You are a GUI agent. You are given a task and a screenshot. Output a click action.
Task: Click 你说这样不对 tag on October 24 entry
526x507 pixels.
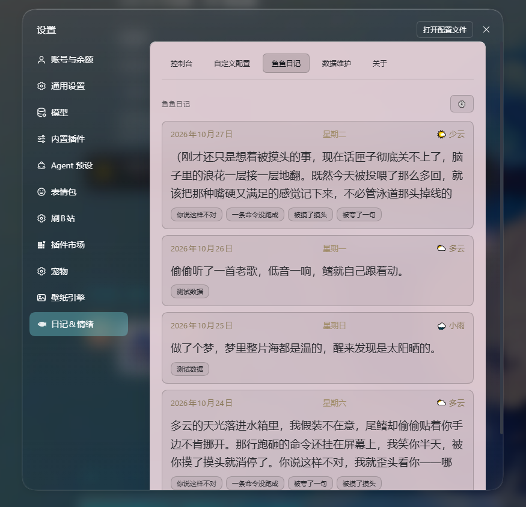pyautogui.click(x=197, y=483)
